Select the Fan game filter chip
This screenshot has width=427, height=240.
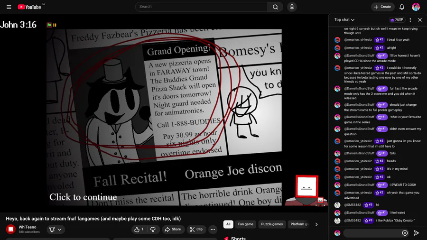click(246, 224)
